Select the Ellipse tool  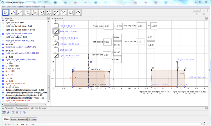(x=49, y=13)
